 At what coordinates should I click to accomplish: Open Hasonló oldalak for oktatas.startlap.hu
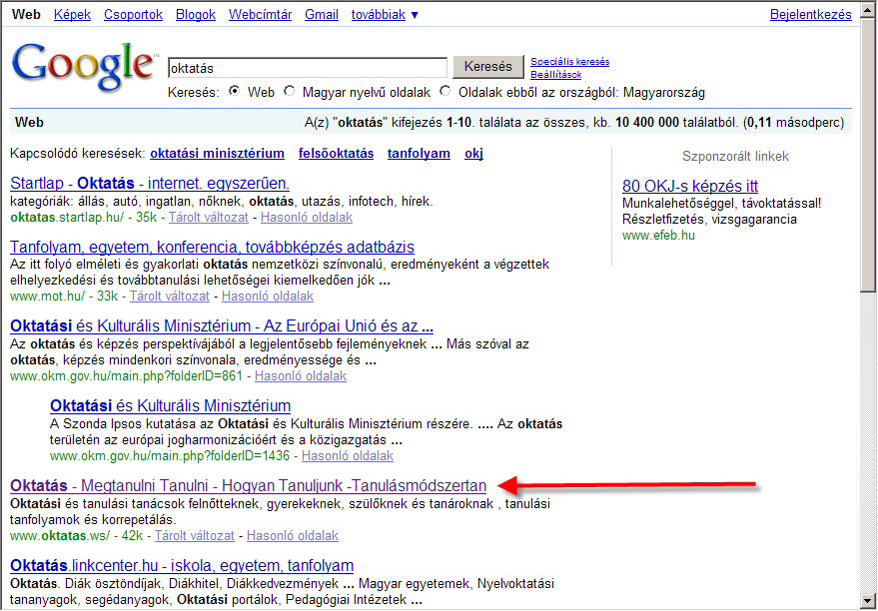point(307,217)
